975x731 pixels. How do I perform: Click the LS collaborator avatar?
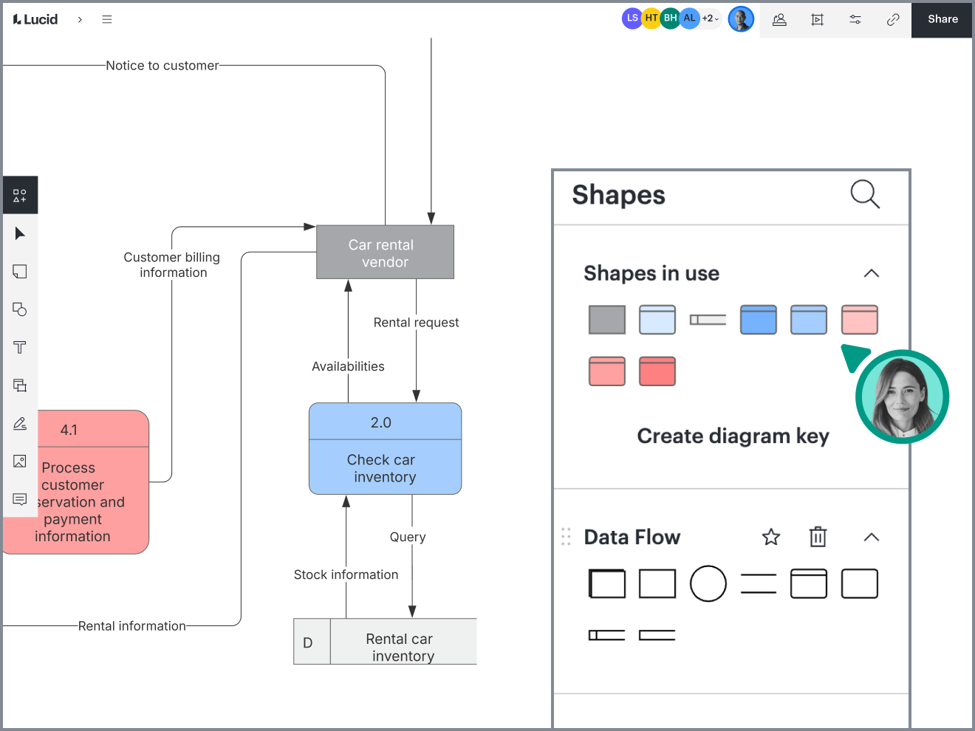[632, 18]
